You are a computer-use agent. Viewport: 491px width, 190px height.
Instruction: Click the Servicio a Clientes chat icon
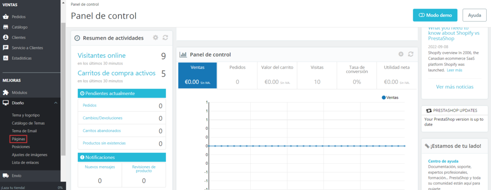[x=5, y=48]
